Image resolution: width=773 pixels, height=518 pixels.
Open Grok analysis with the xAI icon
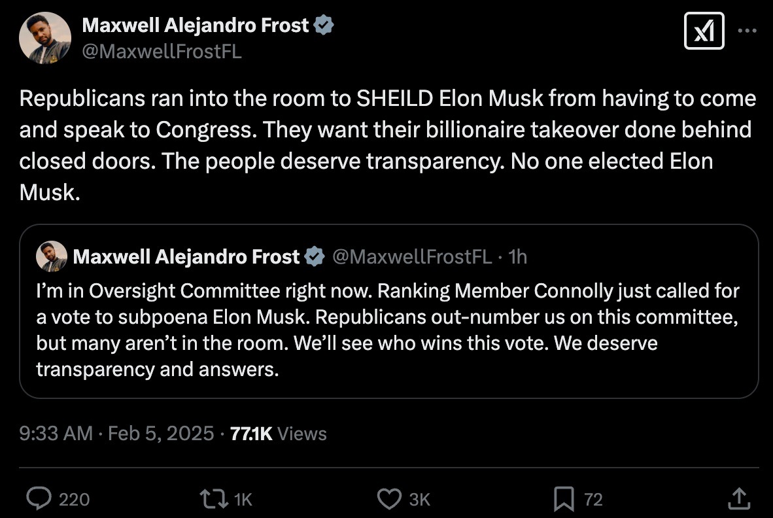(704, 30)
